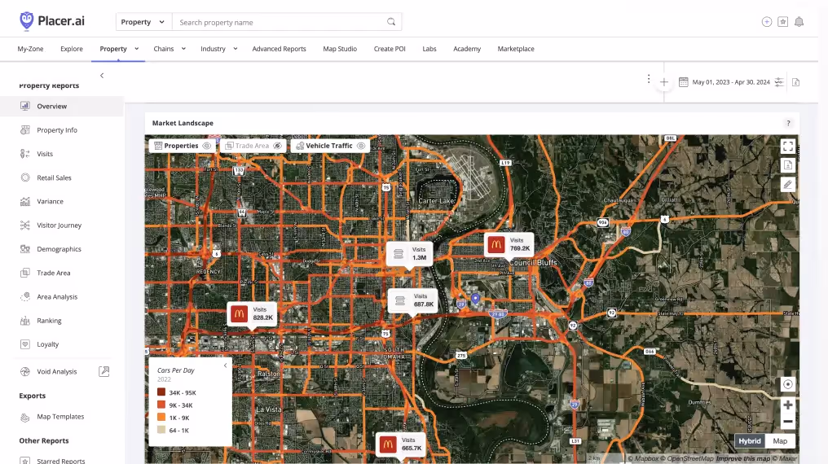Select the map ruler measure tool
828x464 pixels.
click(x=788, y=184)
